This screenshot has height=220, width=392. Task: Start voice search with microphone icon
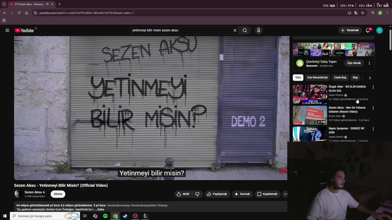point(258,30)
